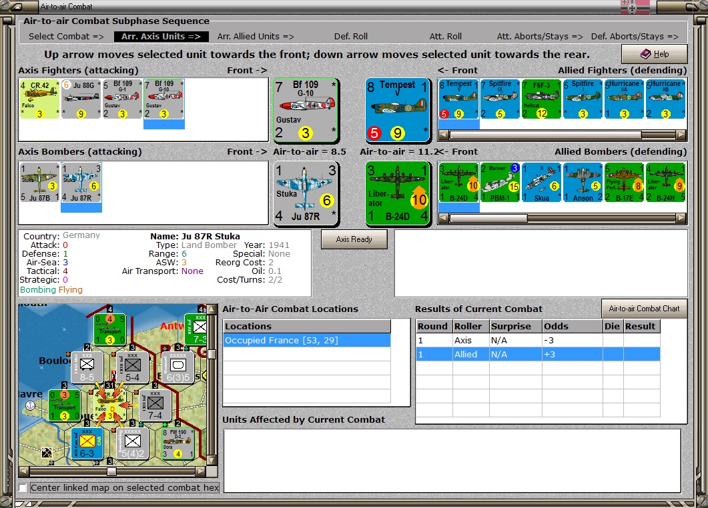Click the Allied fighters scrollbar thumb
The height and width of the screenshot is (508, 708).
click(x=545, y=135)
